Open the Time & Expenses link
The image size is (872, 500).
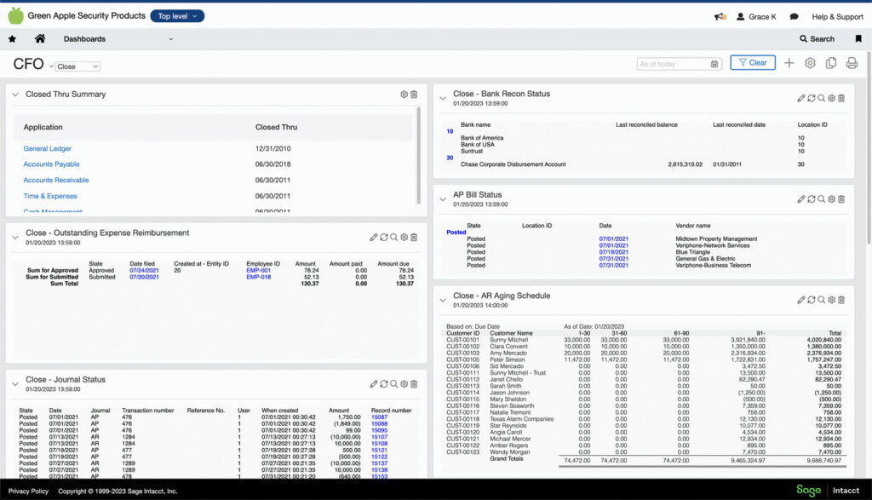click(x=50, y=196)
